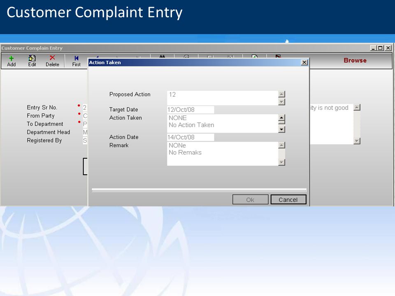
Task: Click the 'To Department' label
Action: tap(45, 124)
